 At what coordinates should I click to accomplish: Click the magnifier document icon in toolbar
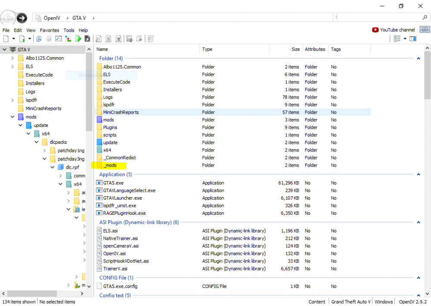click(99, 39)
